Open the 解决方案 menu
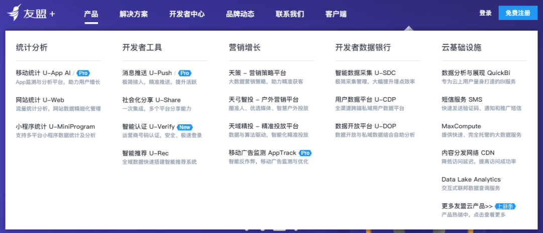Image resolution: width=543 pixels, height=233 pixels. tap(134, 14)
